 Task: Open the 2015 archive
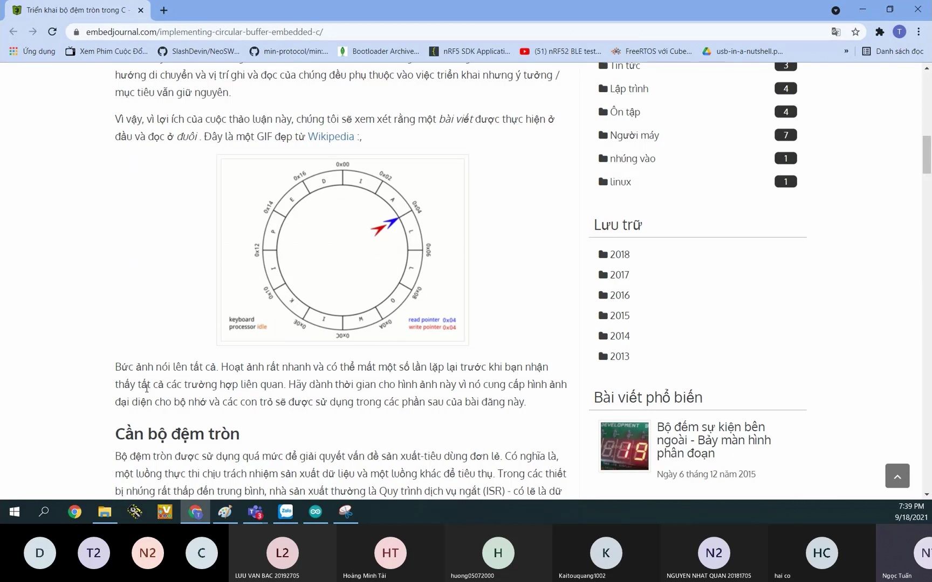click(x=619, y=316)
